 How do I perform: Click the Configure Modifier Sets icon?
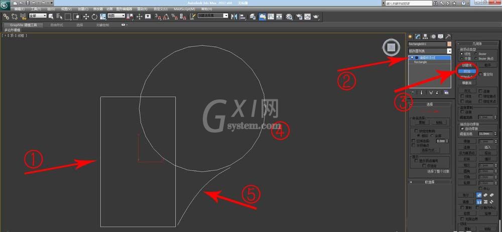(x=446, y=92)
